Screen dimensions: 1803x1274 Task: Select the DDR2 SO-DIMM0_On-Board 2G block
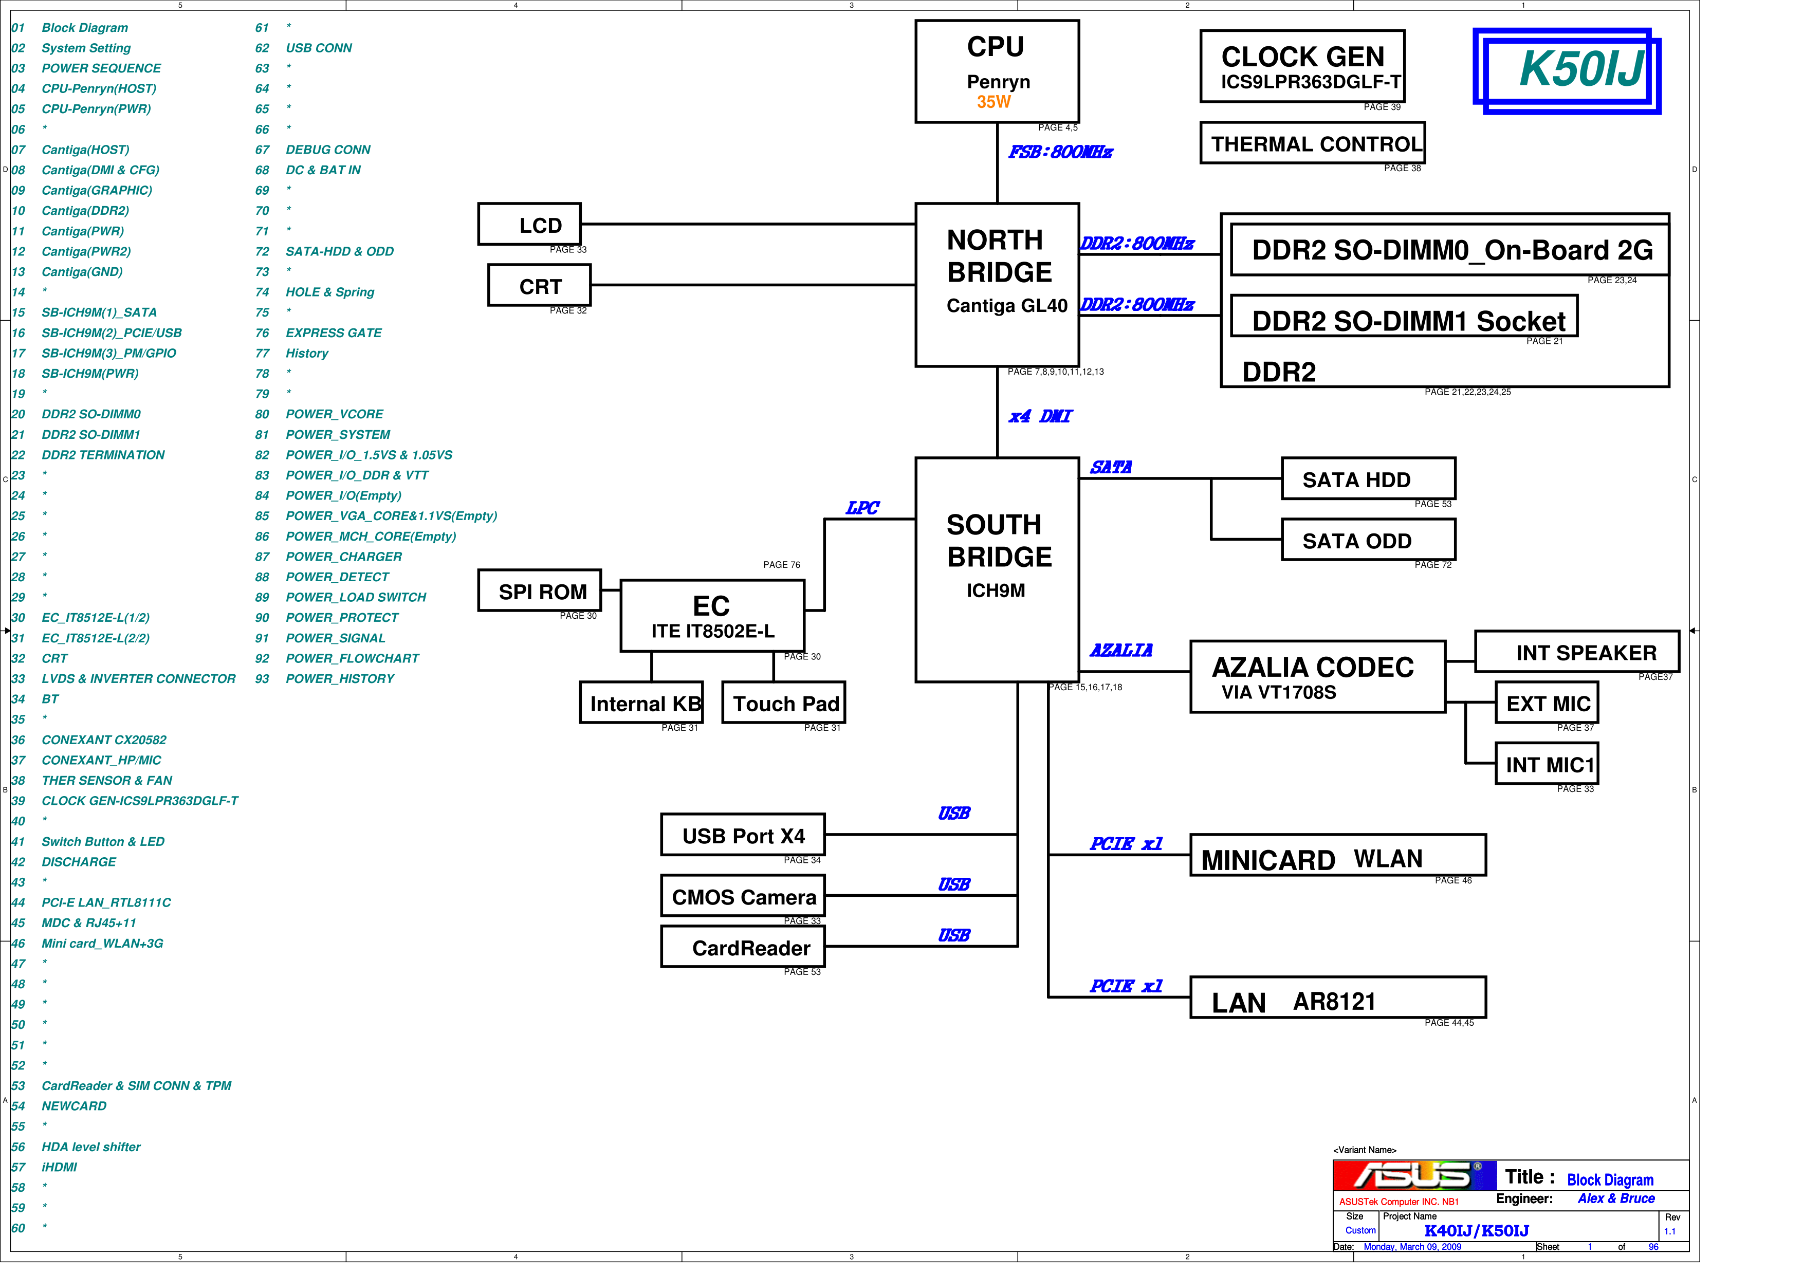1449,250
